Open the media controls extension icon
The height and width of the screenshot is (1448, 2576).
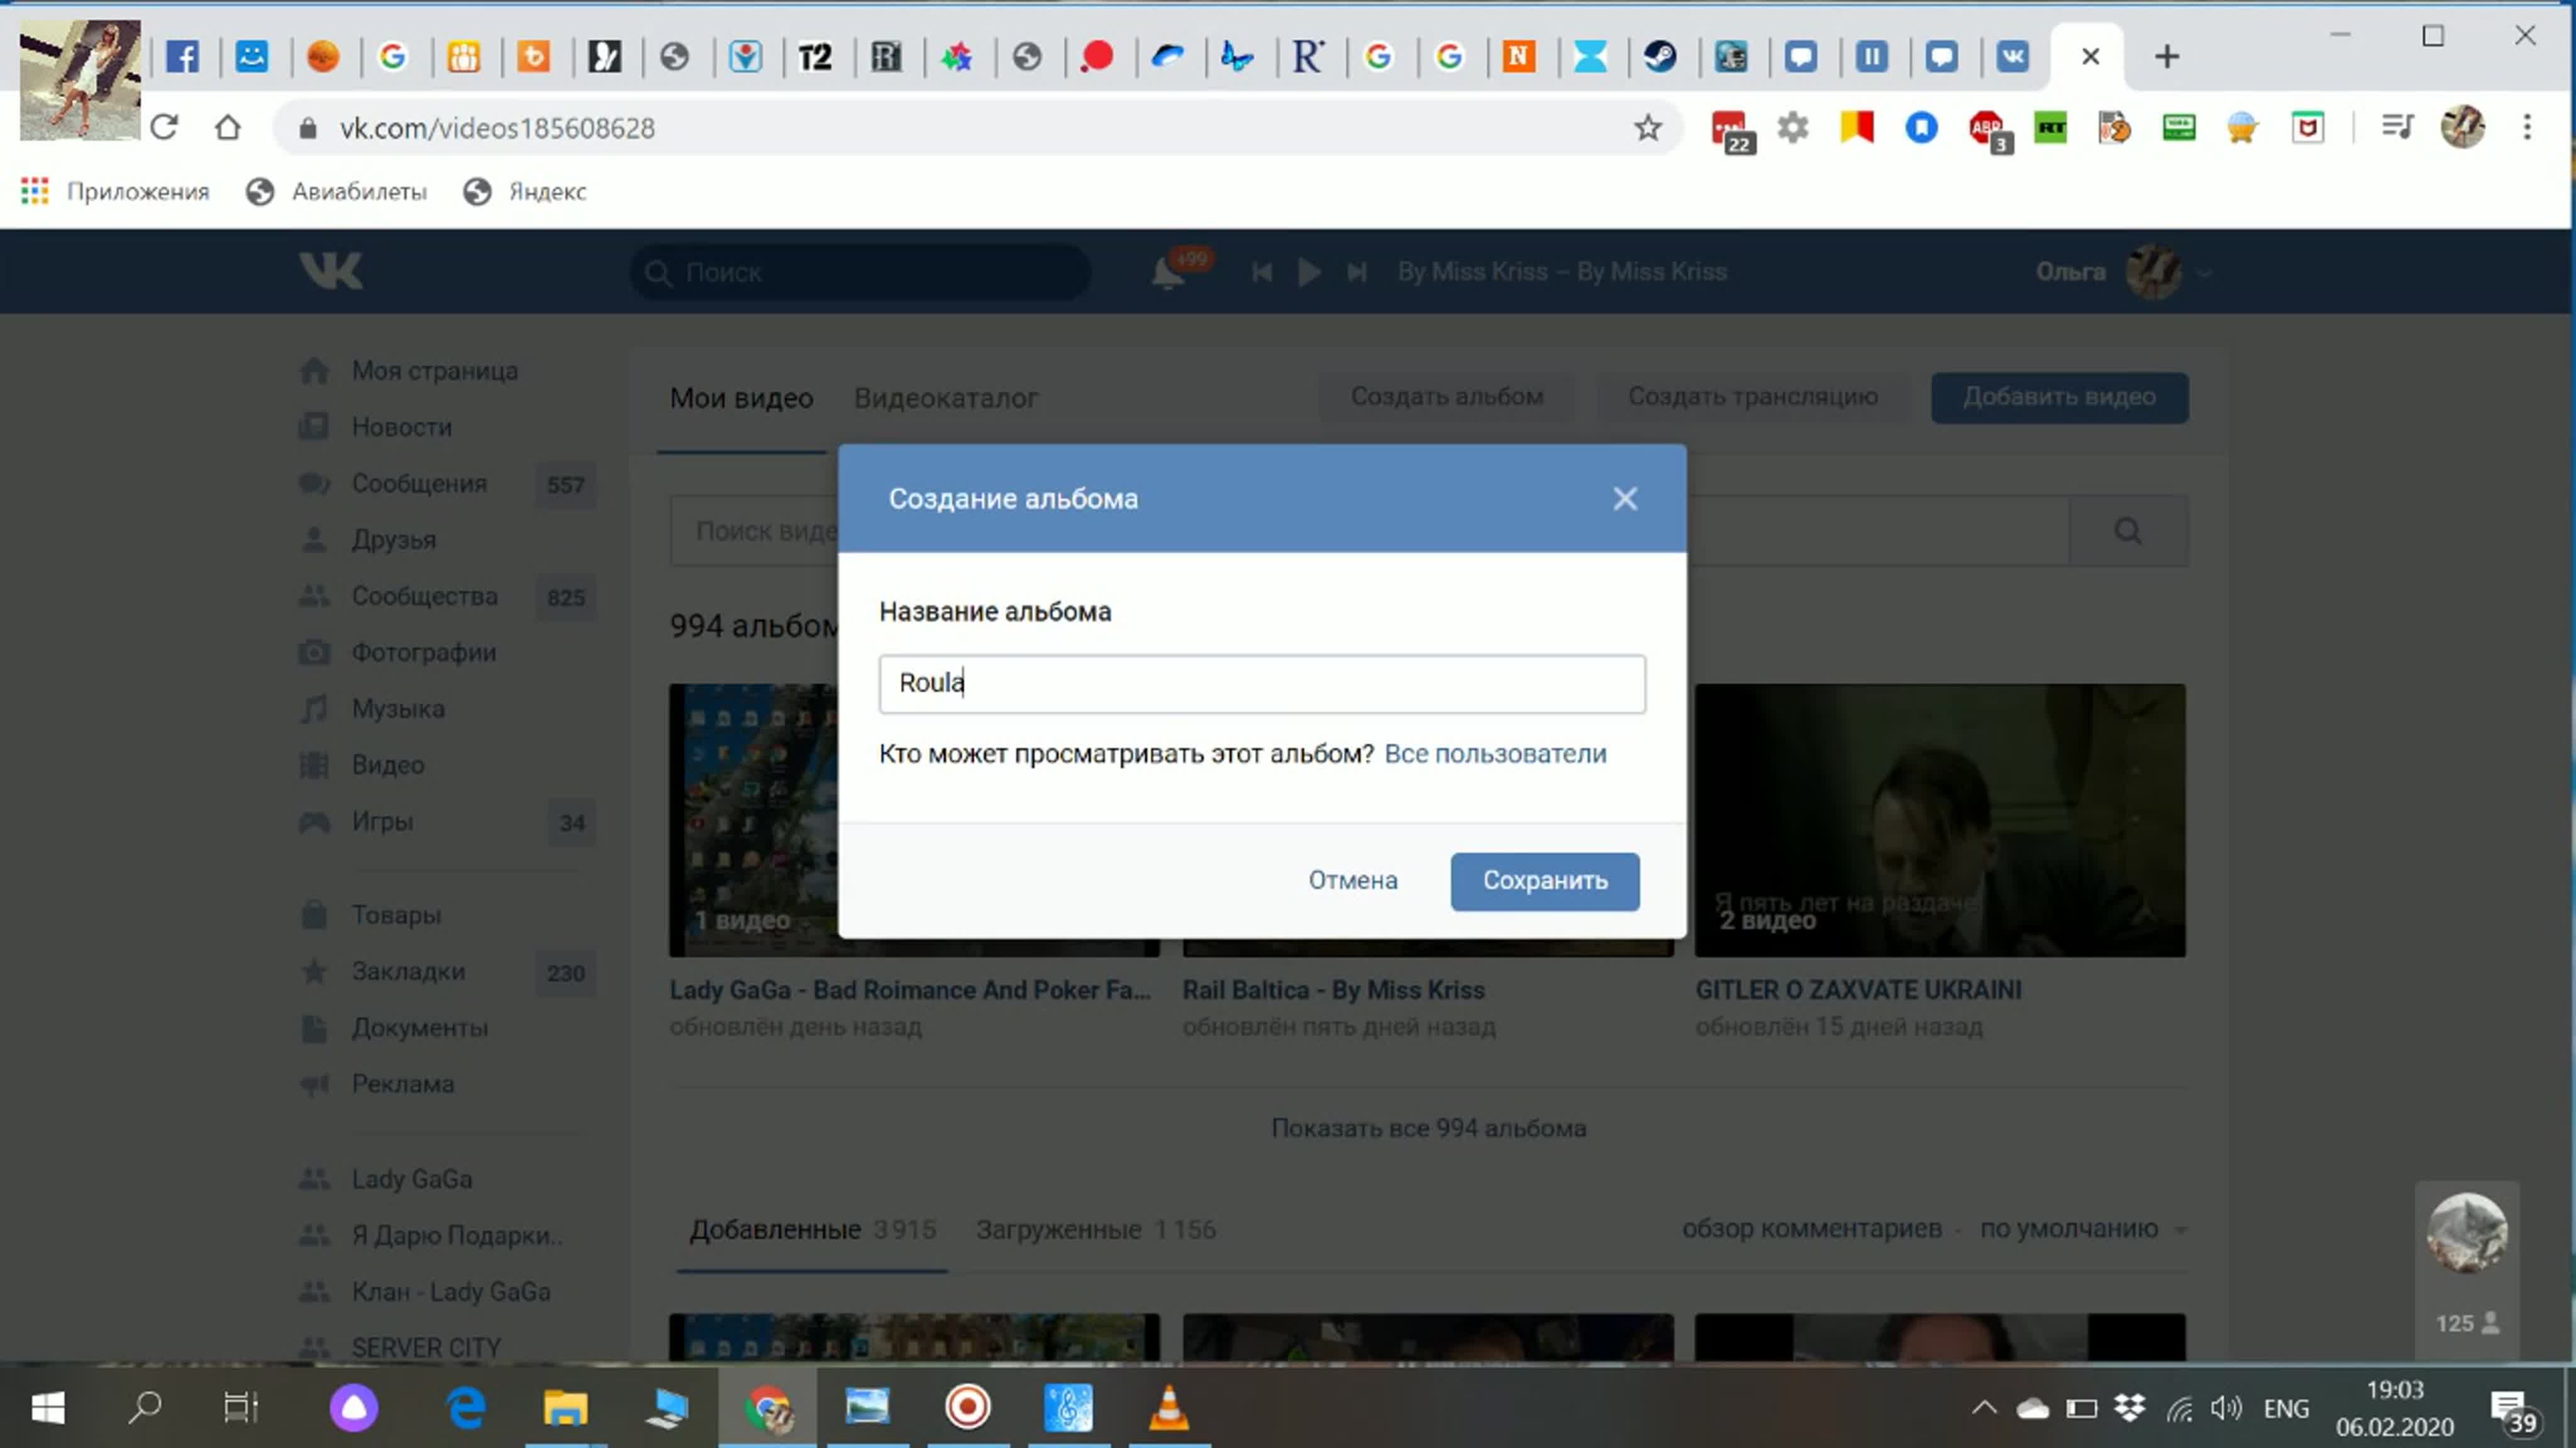(2397, 128)
